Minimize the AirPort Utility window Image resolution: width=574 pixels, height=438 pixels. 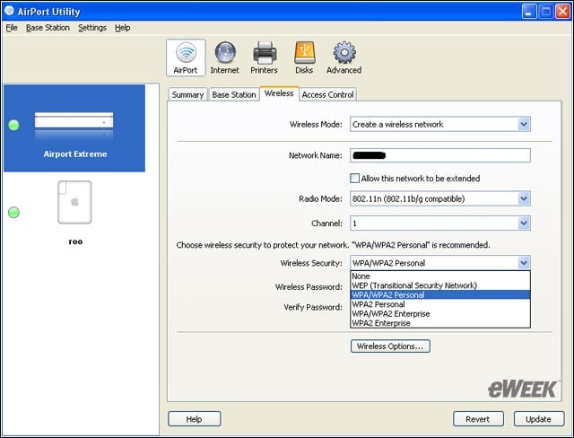(529, 12)
